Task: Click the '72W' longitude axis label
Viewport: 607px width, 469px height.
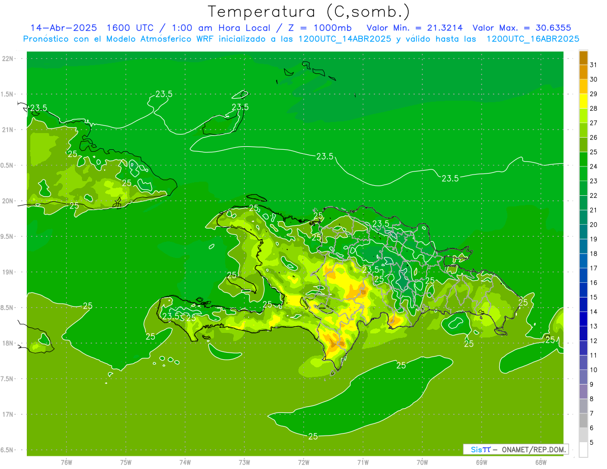Action: (303, 462)
